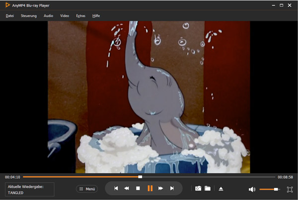This screenshot has width=298, height=200.
Task: Fast forward the video
Action: 160,189
